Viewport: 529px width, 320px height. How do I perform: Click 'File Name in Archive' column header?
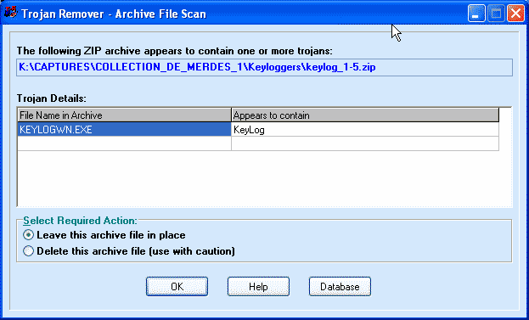124,115
